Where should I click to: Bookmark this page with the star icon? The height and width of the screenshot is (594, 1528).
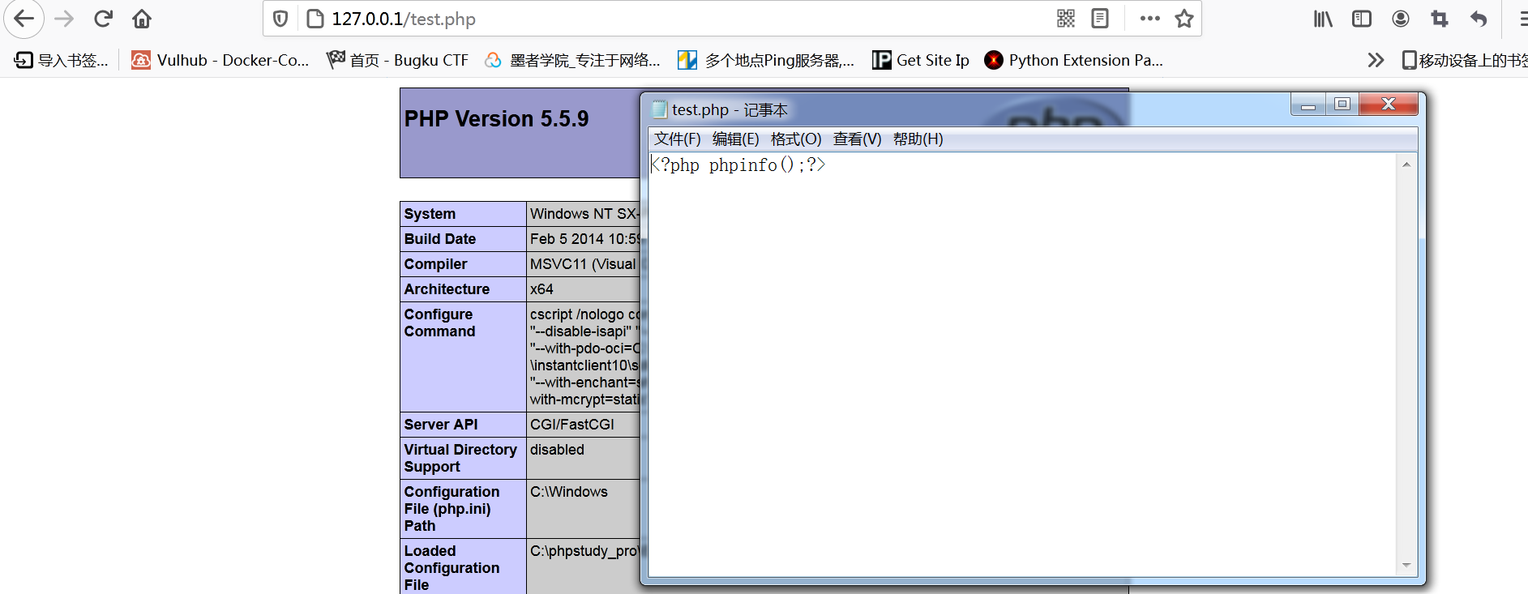click(x=1184, y=19)
